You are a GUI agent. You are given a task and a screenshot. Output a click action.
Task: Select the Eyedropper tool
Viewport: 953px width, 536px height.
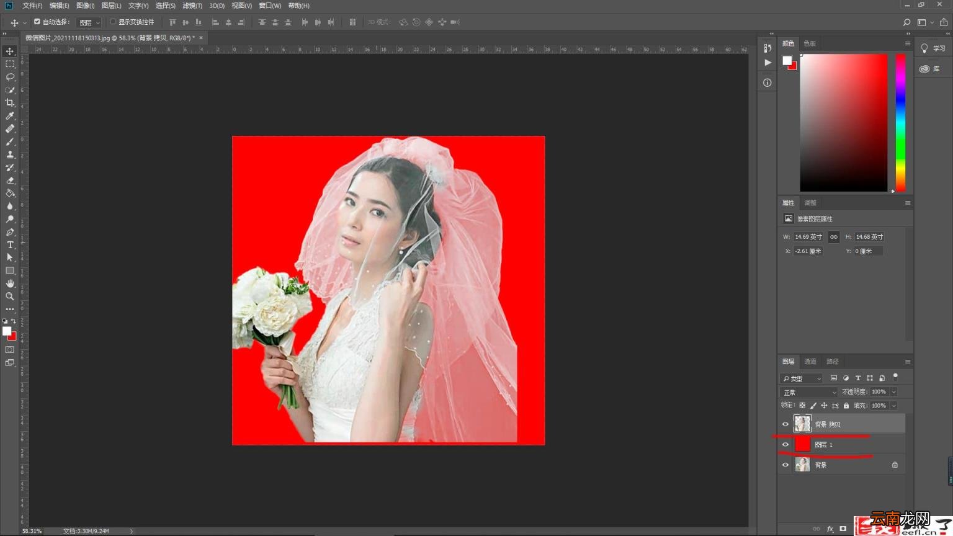pyautogui.click(x=10, y=116)
